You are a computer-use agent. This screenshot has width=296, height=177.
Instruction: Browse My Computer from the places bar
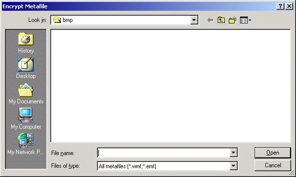click(26, 118)
